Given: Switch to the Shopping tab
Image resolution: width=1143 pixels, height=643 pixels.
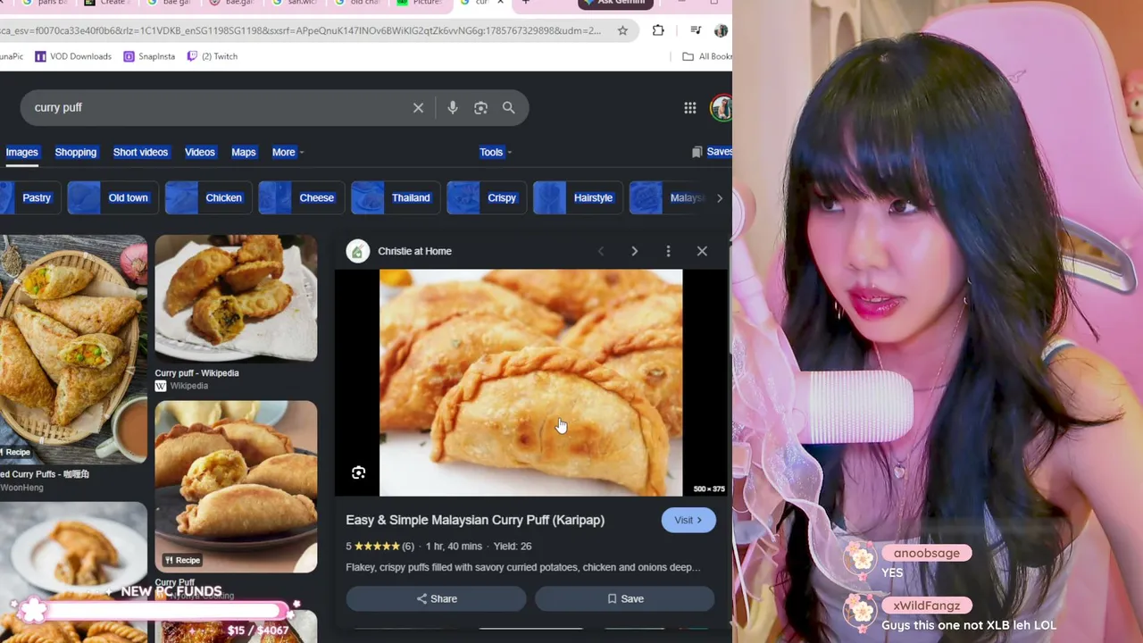Looking at the screenshot, I should click(x=76, y=152).
